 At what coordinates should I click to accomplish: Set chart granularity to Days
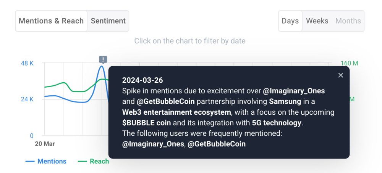click(290, 21)
